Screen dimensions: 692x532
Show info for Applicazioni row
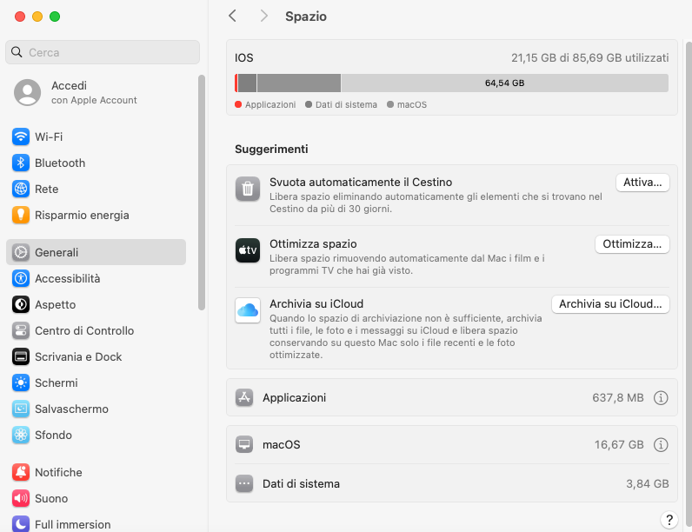pos(661,398)
